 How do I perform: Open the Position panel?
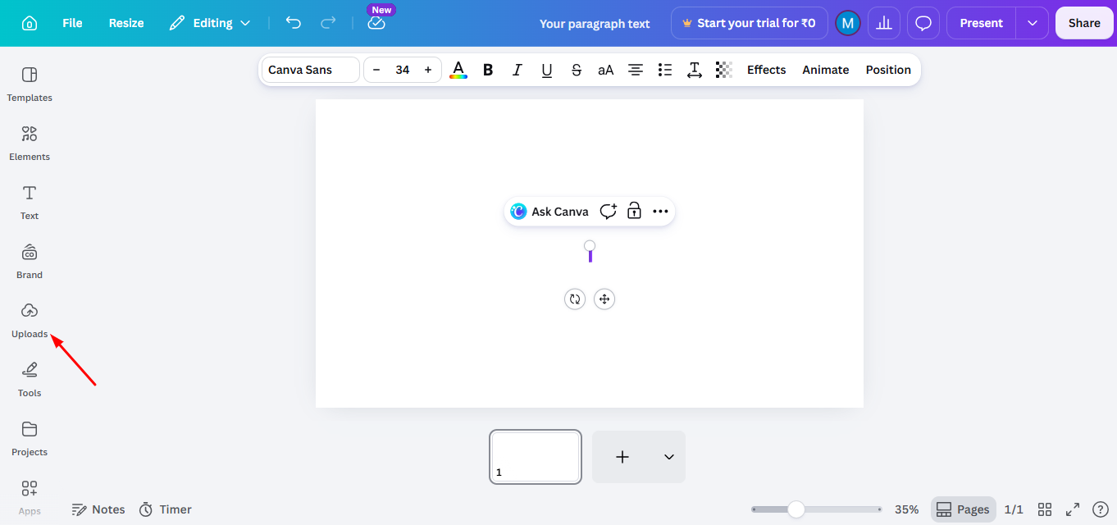[x=888, y=70]
